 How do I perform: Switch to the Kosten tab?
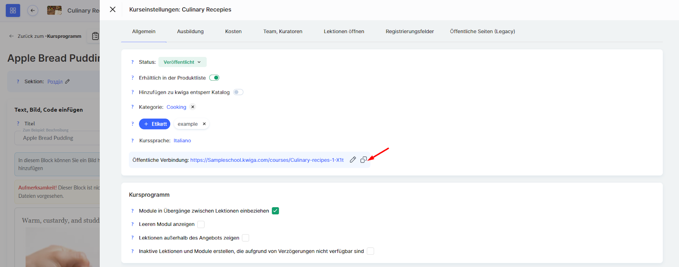coord(233,31)
